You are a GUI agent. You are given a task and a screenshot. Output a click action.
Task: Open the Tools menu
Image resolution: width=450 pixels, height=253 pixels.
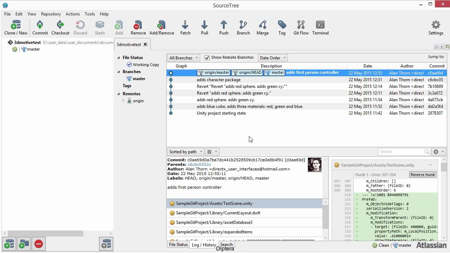pos(90,14)
